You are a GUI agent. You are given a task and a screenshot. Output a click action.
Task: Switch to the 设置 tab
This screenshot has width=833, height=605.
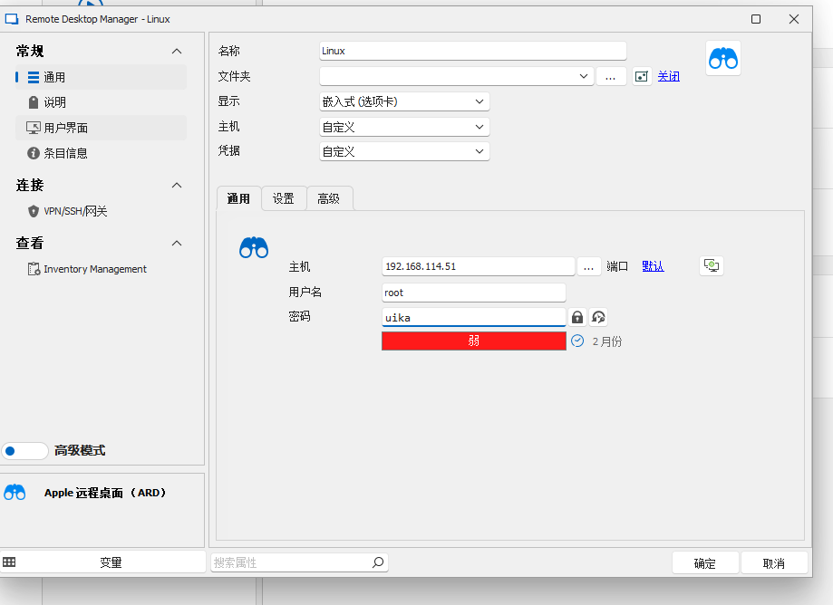(284, 198)
